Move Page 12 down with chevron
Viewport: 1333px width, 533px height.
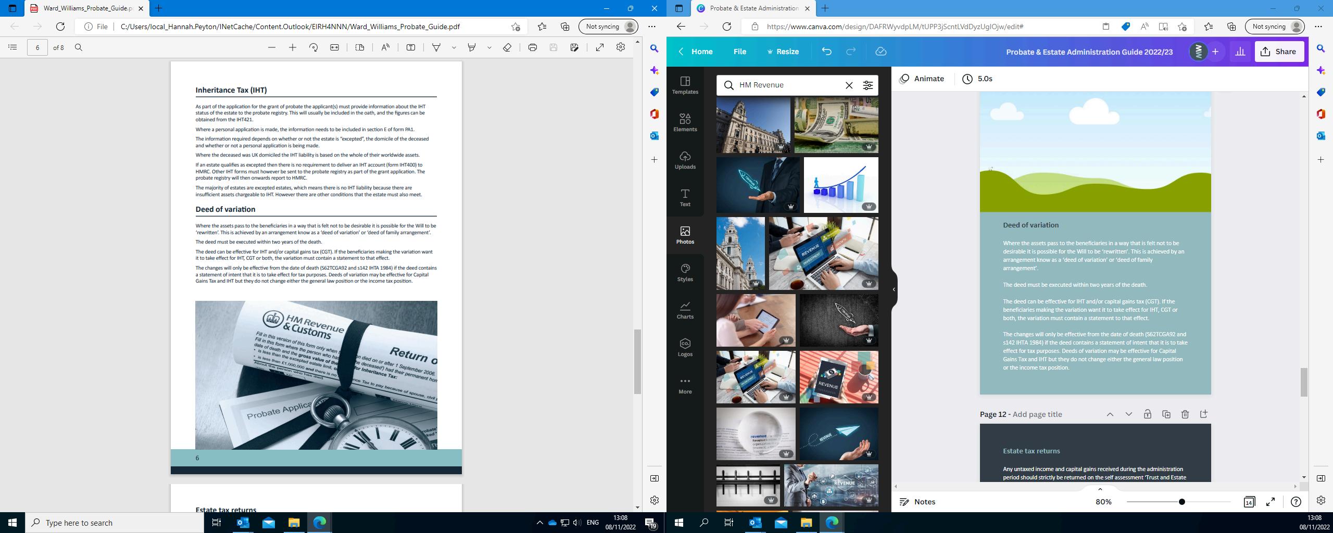click(1129, 414)
